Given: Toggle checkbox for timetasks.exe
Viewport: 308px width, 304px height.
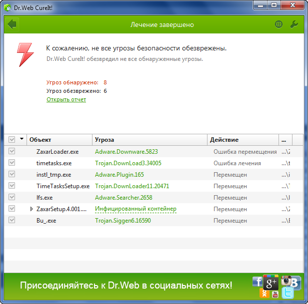Looking at the screenshot, I should click(x=12, y=163).
